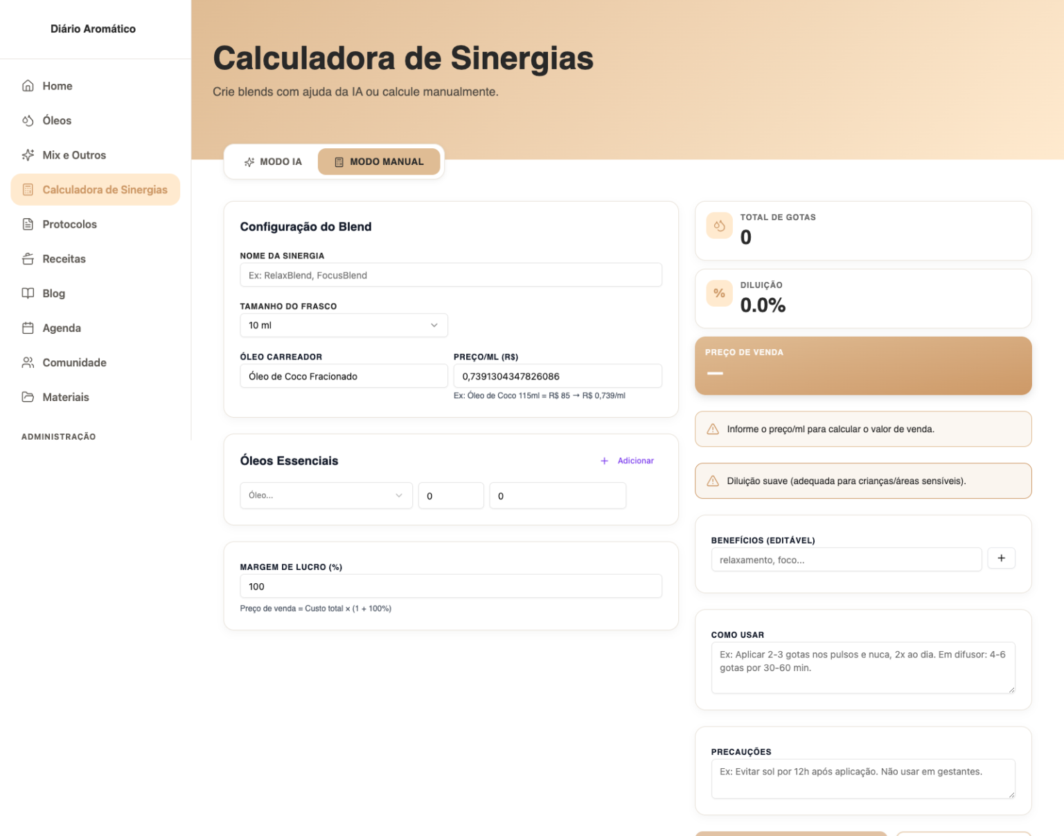The width and height of the screenshot is (1064, 836).
Task: Open the Tamanho do Frasco dropdown
Action: (x=344, y=326)
